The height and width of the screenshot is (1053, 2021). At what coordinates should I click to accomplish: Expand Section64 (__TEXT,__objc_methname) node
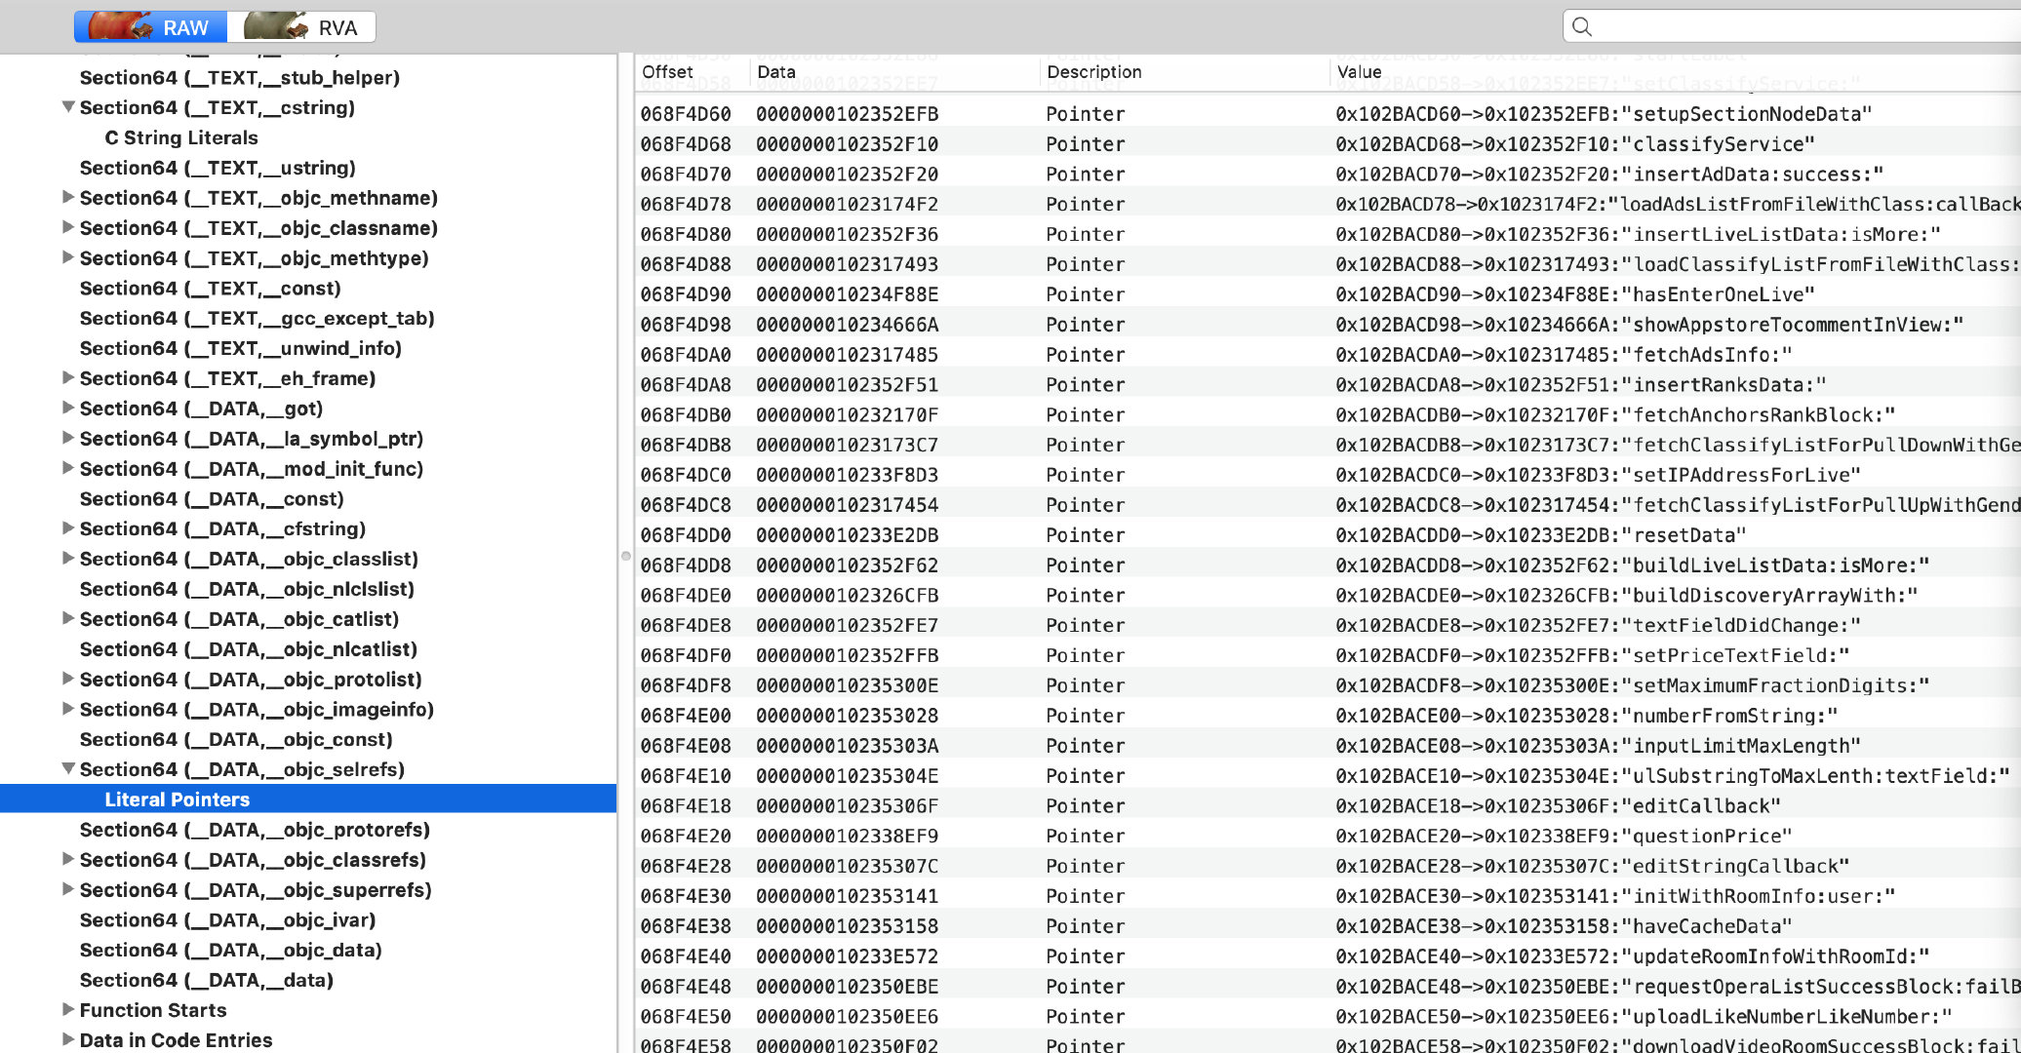tap(68, 198)
